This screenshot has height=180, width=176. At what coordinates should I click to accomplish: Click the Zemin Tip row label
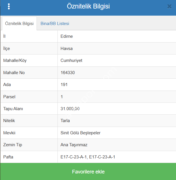[12, 145]
